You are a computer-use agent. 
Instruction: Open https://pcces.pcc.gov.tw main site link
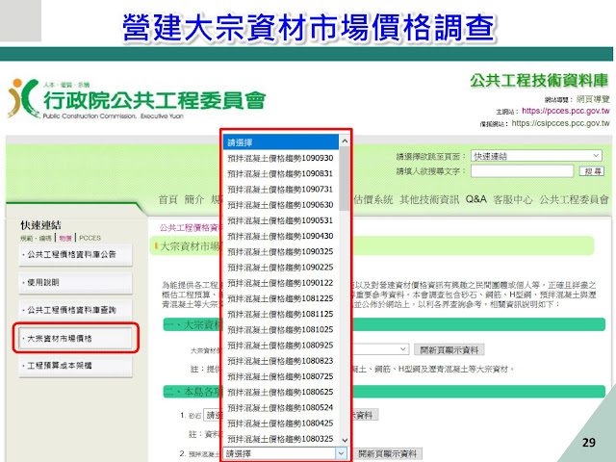pos(566,112)
